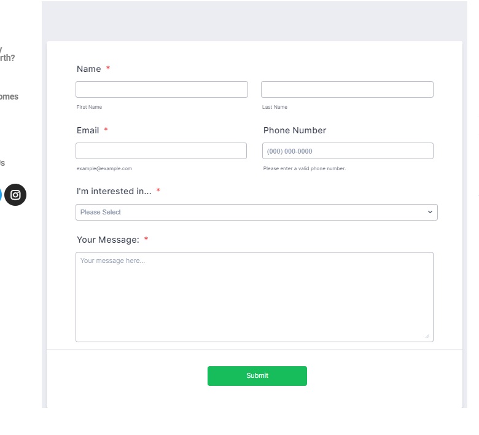479x435 pixels.
Task: Click the partially visible blue social icon
Action: pyautogui.click(x=1, y=195)
